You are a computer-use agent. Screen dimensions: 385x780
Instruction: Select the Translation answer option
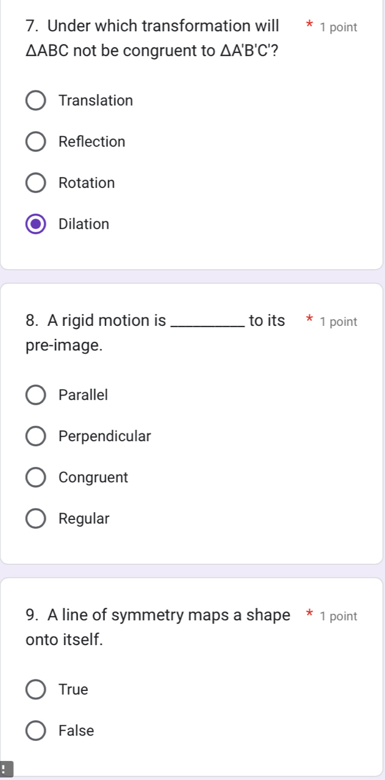tap(36, 101)
